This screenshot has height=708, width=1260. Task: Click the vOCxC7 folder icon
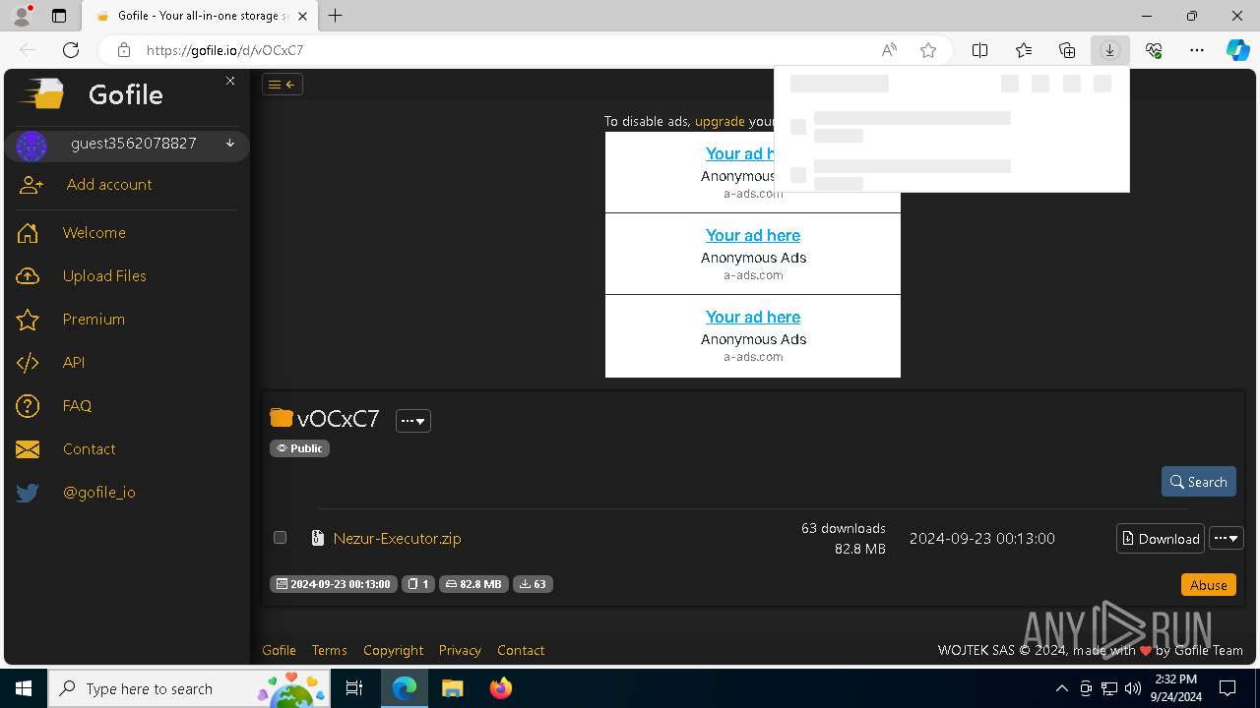coord(282,418)
